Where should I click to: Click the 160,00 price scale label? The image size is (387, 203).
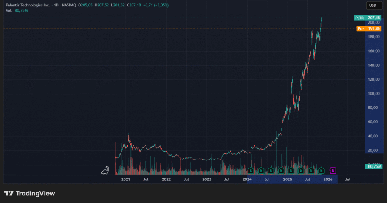[x=374, y=51]
